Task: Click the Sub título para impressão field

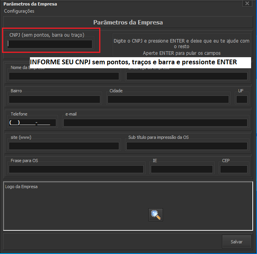Action: (187, 146)
